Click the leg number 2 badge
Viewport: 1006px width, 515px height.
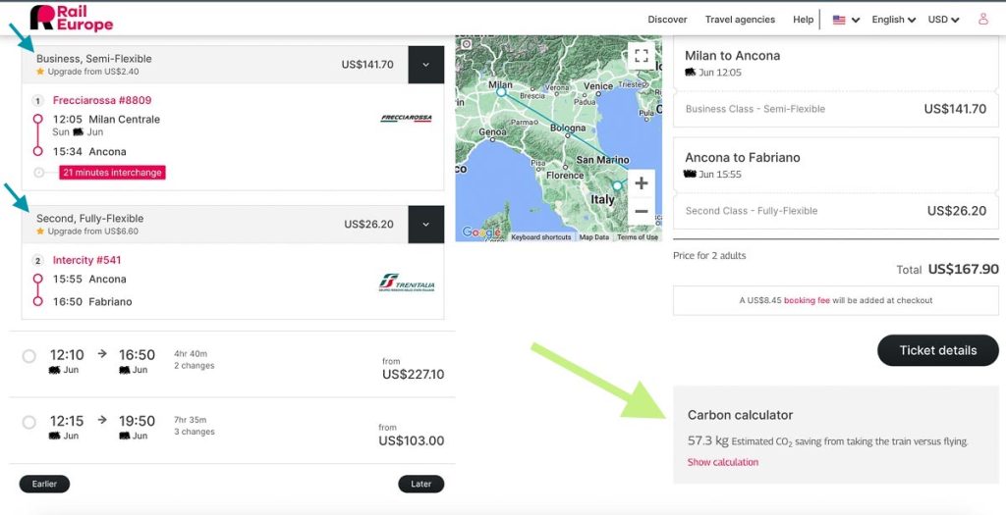[x=38, y=261]
